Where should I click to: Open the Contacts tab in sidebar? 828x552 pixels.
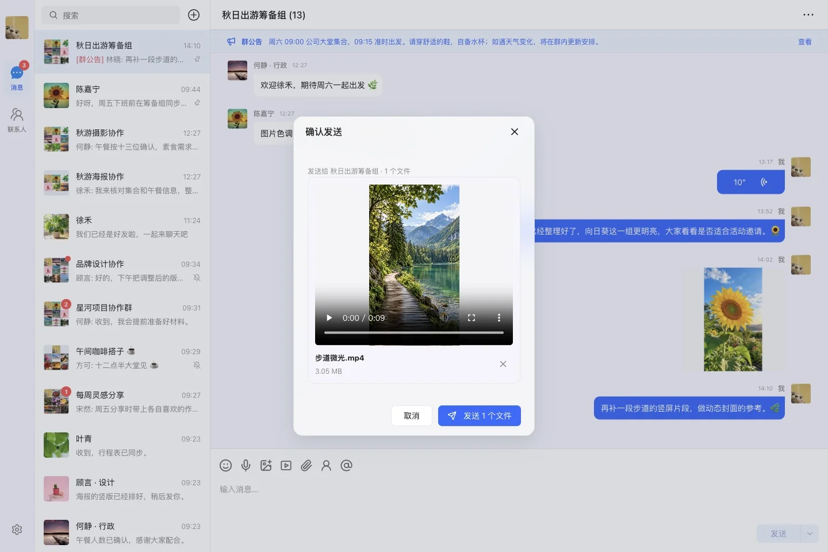17,120
